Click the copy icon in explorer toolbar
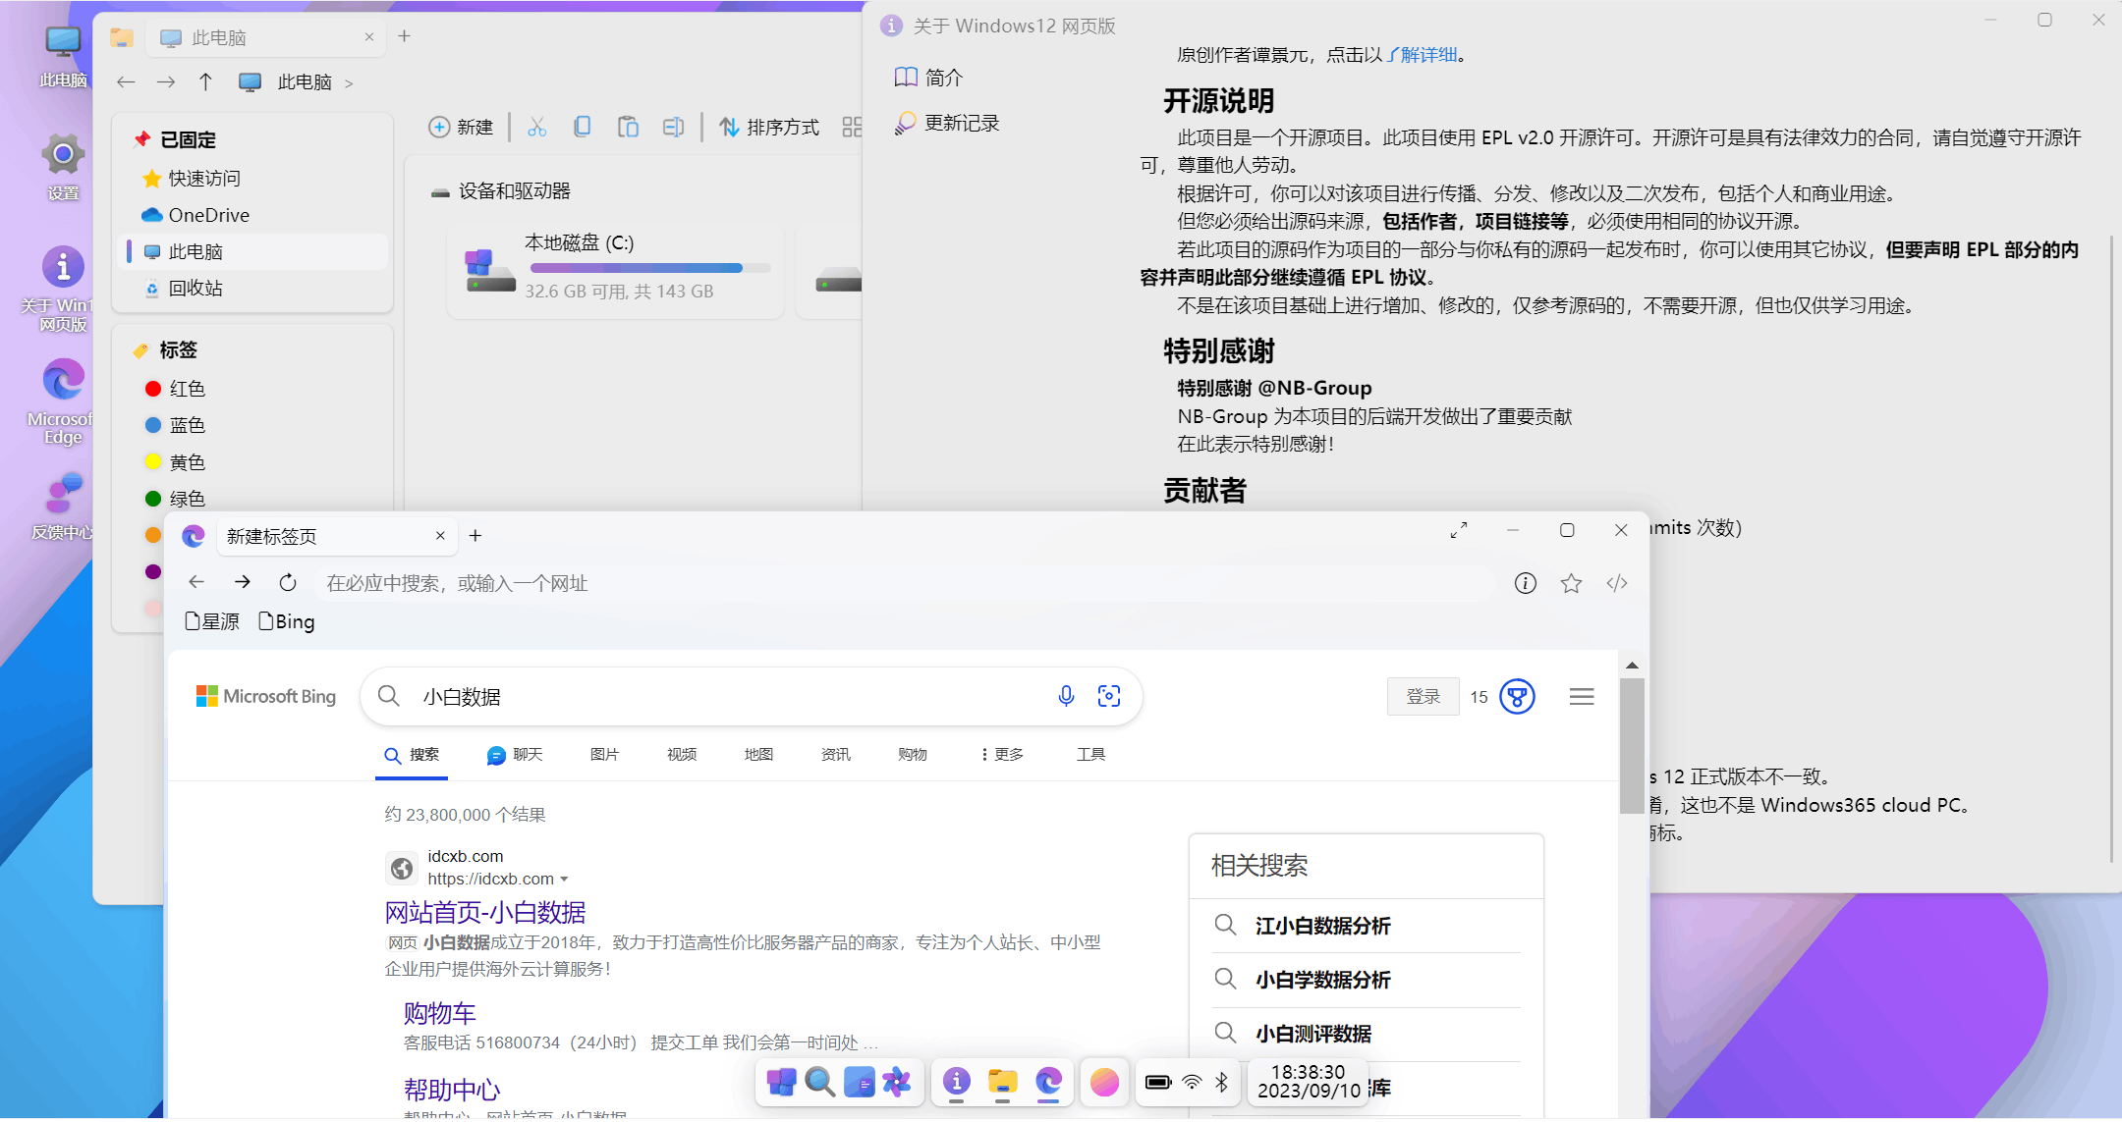Image resolution: width=2122 pixels, height=1122 pixels. (583, 127)
